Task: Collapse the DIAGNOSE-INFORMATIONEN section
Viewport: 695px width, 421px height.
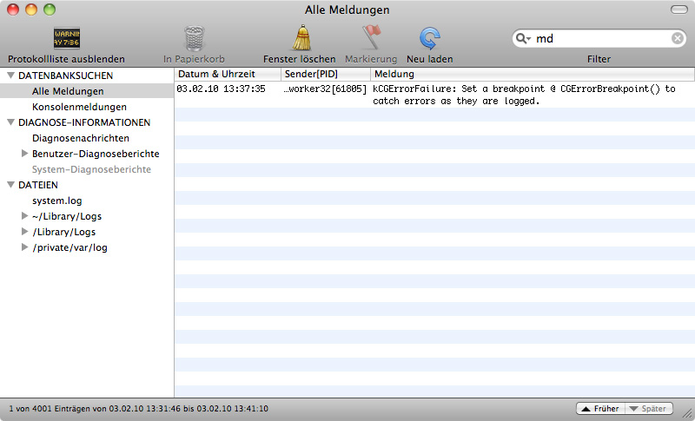Action: point(11,122)
